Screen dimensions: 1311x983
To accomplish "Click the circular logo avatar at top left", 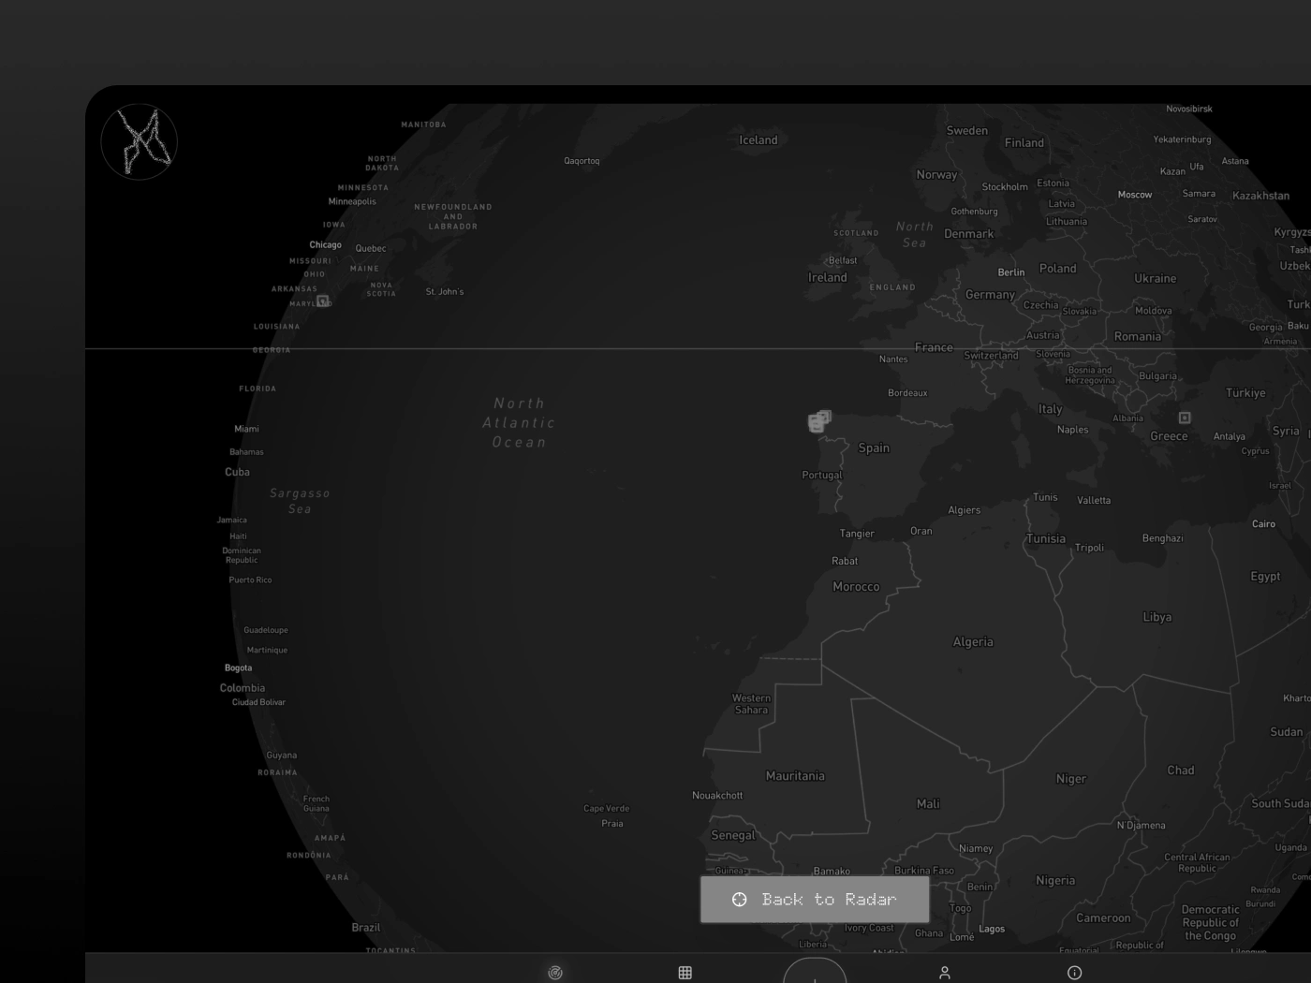I will click(x=140, y=141).
